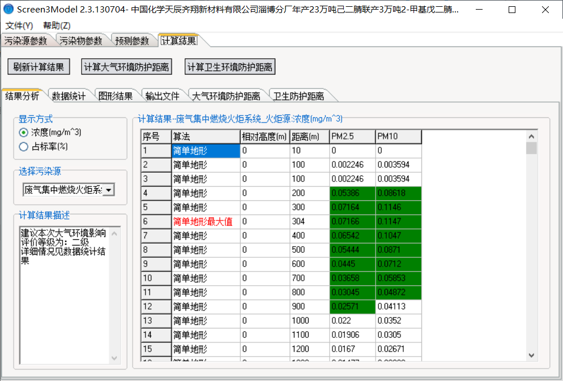The image size is (563, 381).
Task: Select the 浓度(mg/m^3) radio button
Action: [x=23, y=133]
